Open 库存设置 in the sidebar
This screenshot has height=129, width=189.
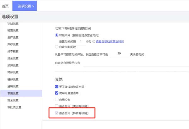click(x=13, y=44)
